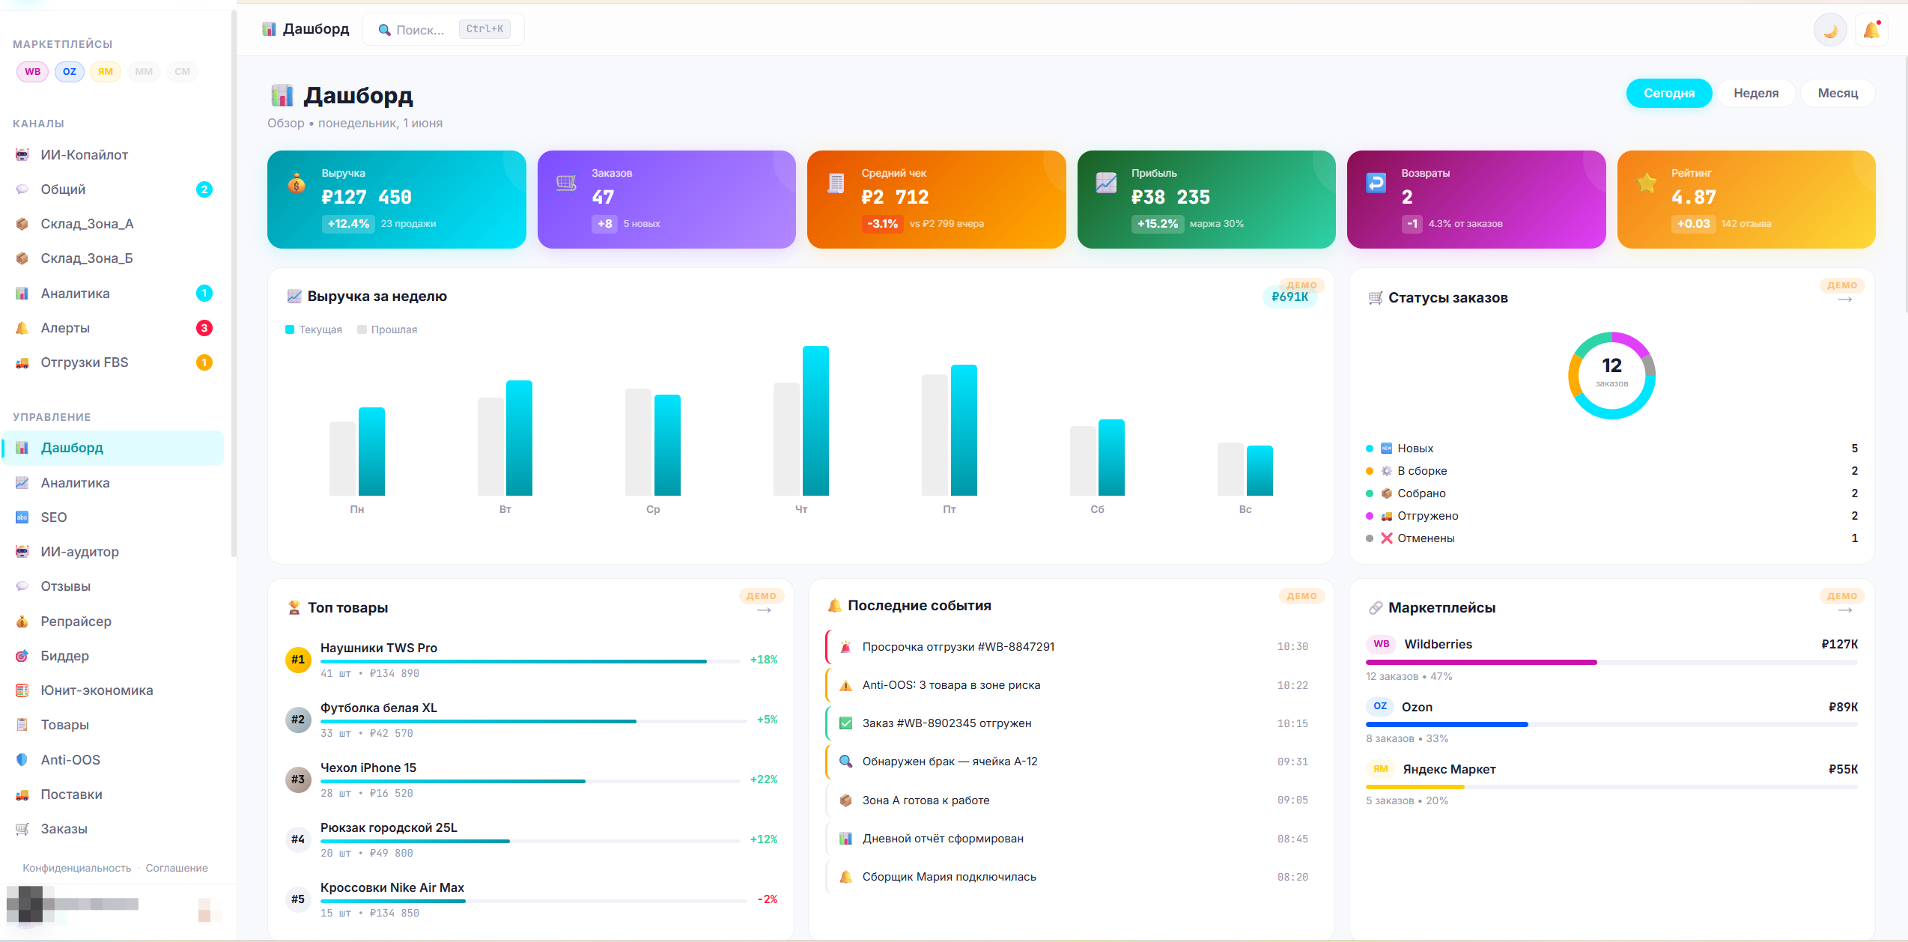Image resolution: width=1908 pixels, height=942 pixels.
Task: Click the Склад_Зона_Б box icon
Action: (22, 258)
